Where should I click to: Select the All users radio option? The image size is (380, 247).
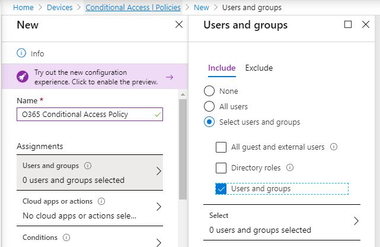click(209, 107)
